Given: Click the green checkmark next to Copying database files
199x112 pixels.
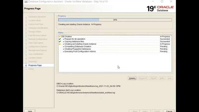Looking at the screenshot, I should [x=60, y=41].
